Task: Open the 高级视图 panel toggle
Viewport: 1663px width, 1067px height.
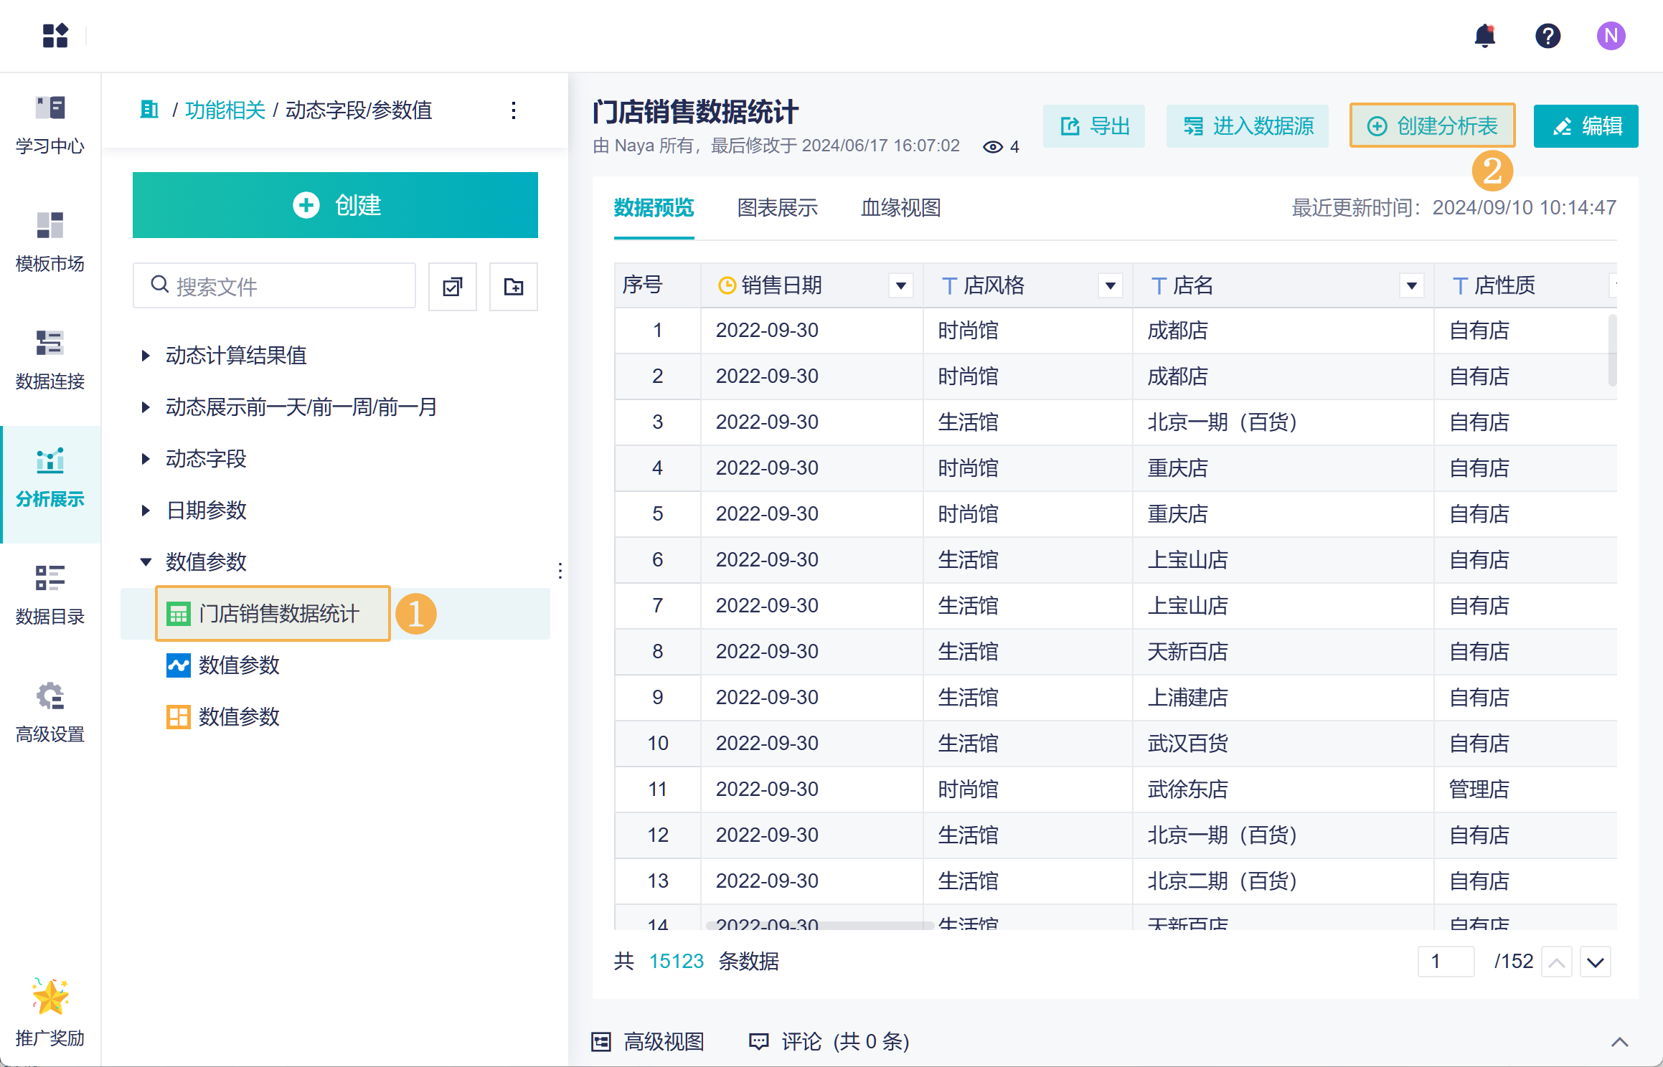Action: 648,1041
